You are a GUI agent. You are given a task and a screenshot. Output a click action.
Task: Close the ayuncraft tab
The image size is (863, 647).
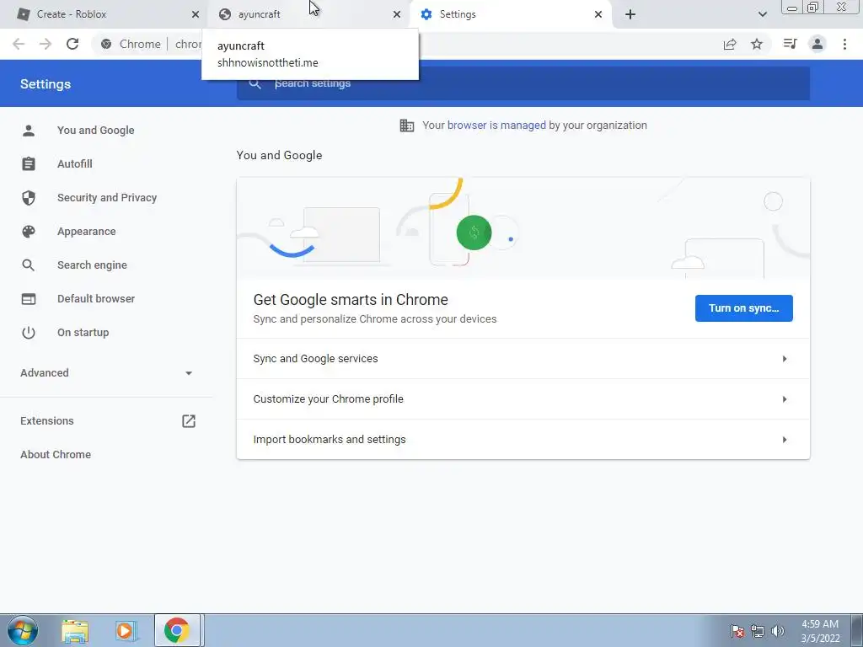397,14
